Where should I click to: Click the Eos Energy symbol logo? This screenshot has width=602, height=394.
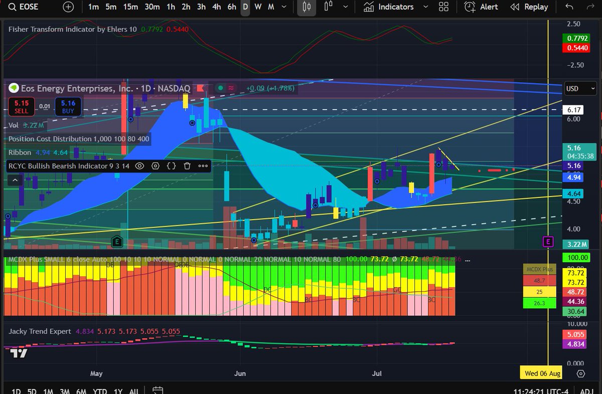[14, 88]
